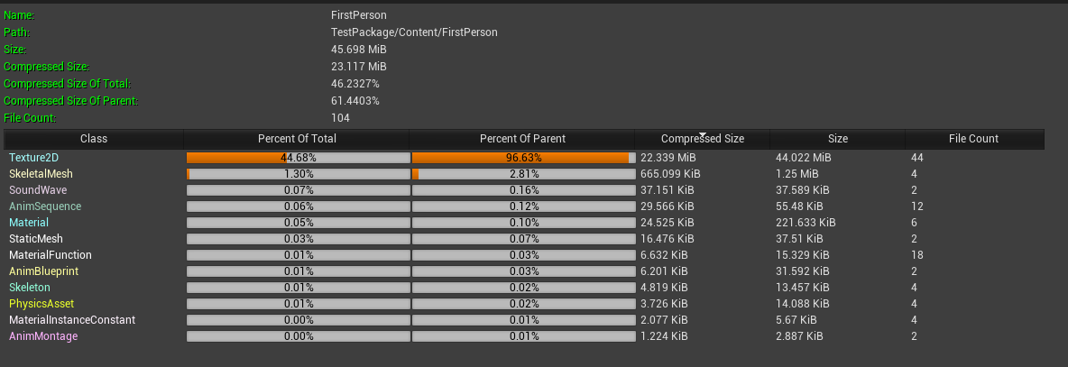This screenshot has height=367, width=1068.
Task: Click the MaterialInstanceConstant row
Action: (x=70, y=320)
